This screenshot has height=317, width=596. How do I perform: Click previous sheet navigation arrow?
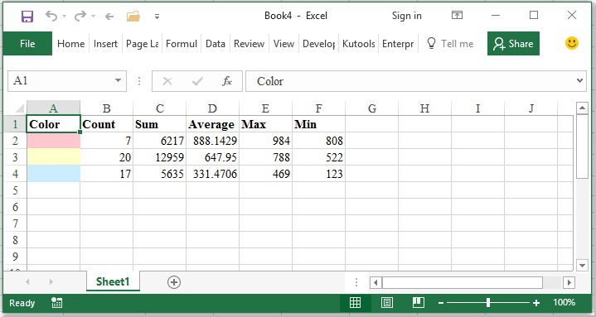tap(27, 281)
